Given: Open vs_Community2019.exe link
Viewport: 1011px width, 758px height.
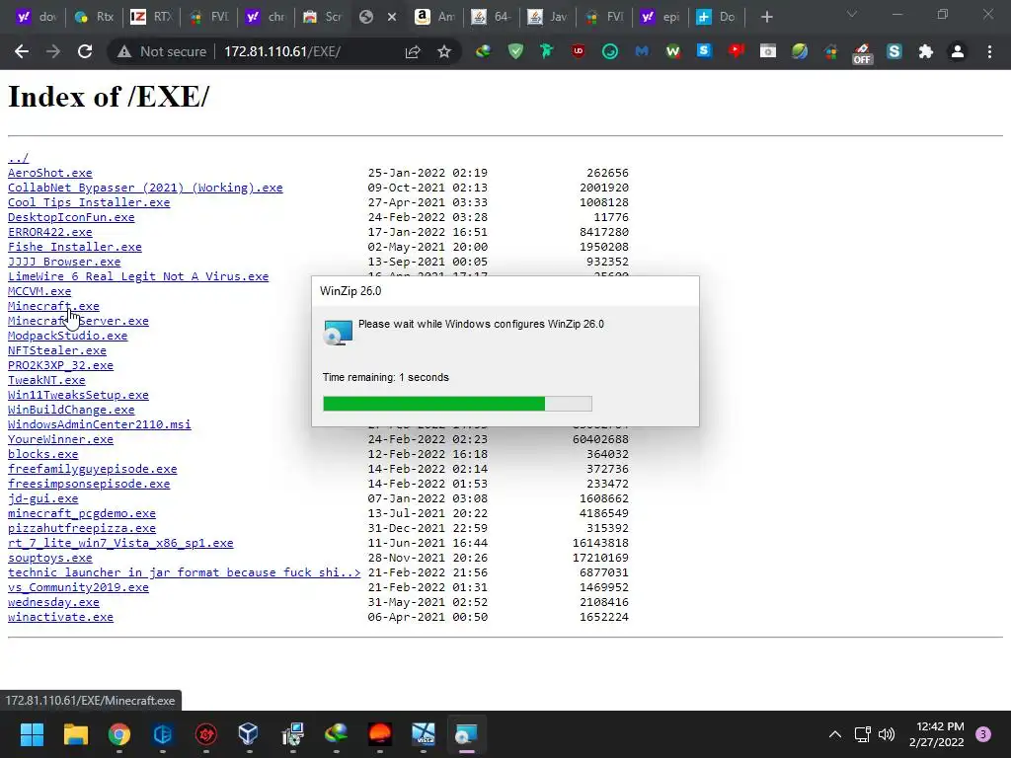Looking at the screenshot, I should 78,588.
